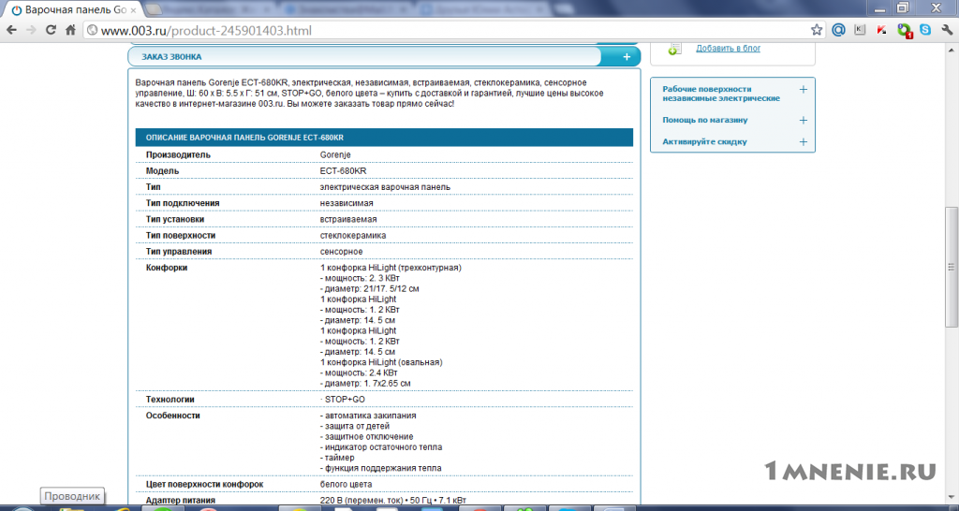Open the Активируйте скидку link
This screenshot has height=511, width=959.
point(704,142)
